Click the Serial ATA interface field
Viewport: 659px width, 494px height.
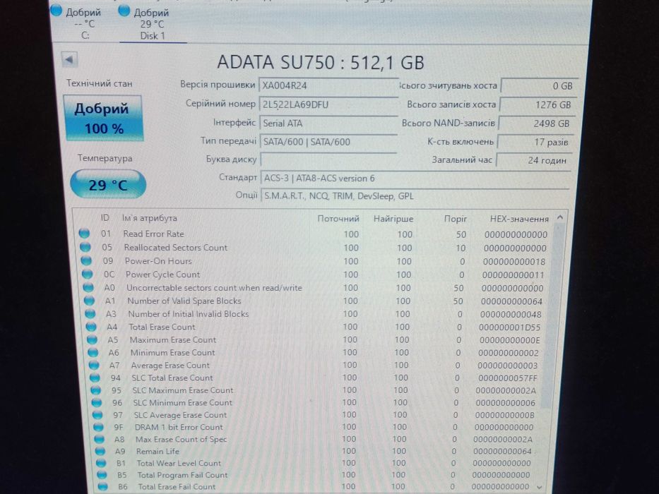pos(328,123)
